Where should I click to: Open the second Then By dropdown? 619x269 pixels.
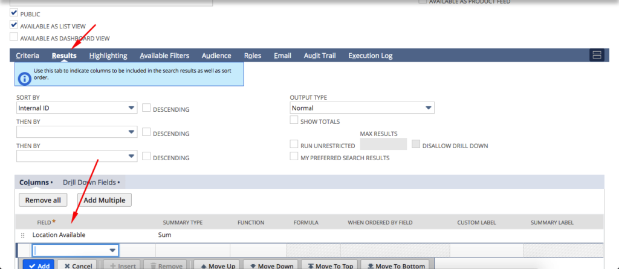77,156
